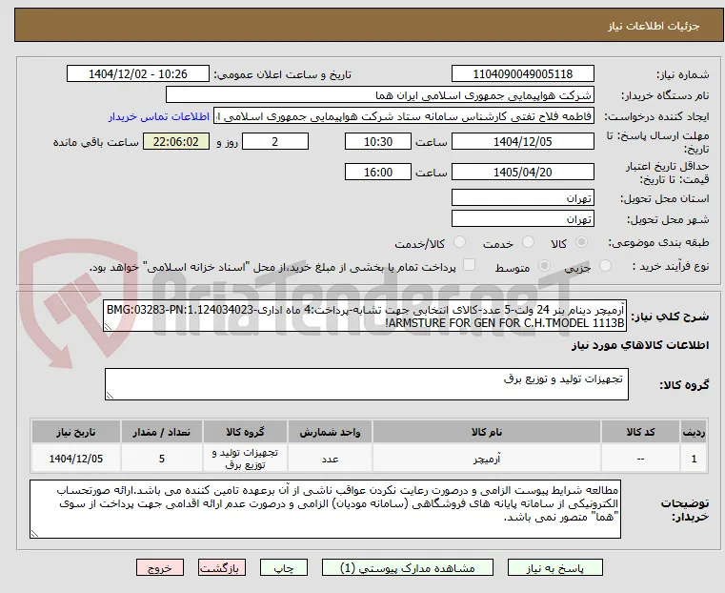
Task: Select the کالا/خدمت radio button
Action: (x=459, y=242)
